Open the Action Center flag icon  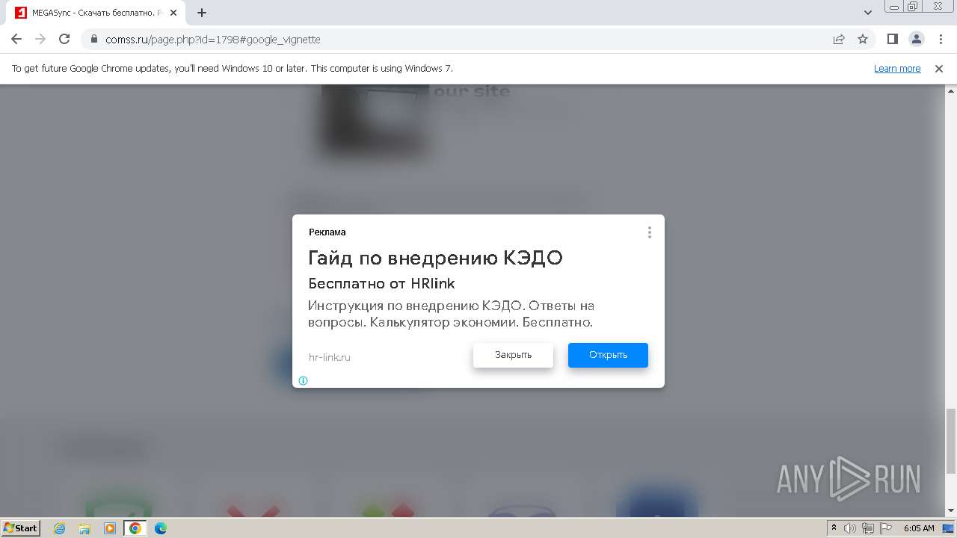tap(885, 528)
